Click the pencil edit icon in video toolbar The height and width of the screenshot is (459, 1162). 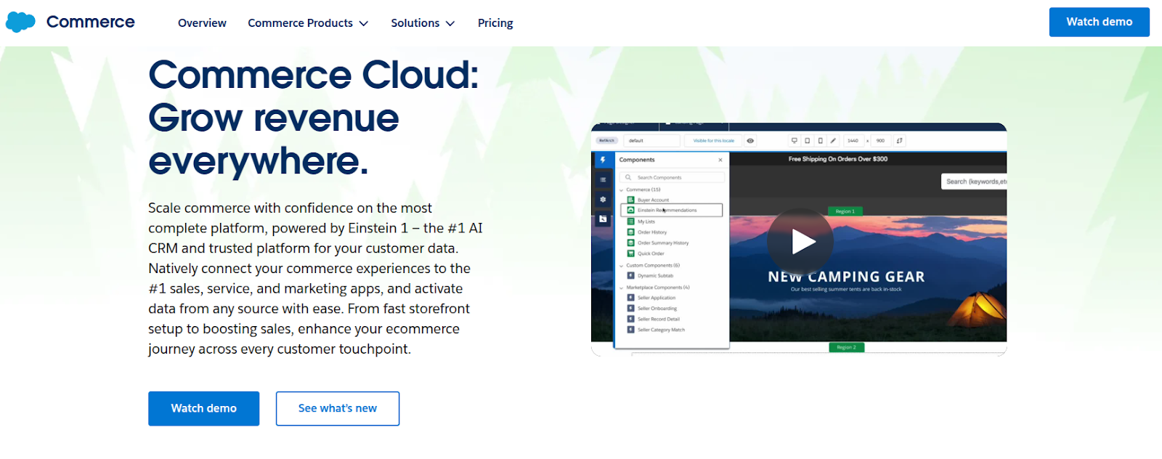[834, 141]
